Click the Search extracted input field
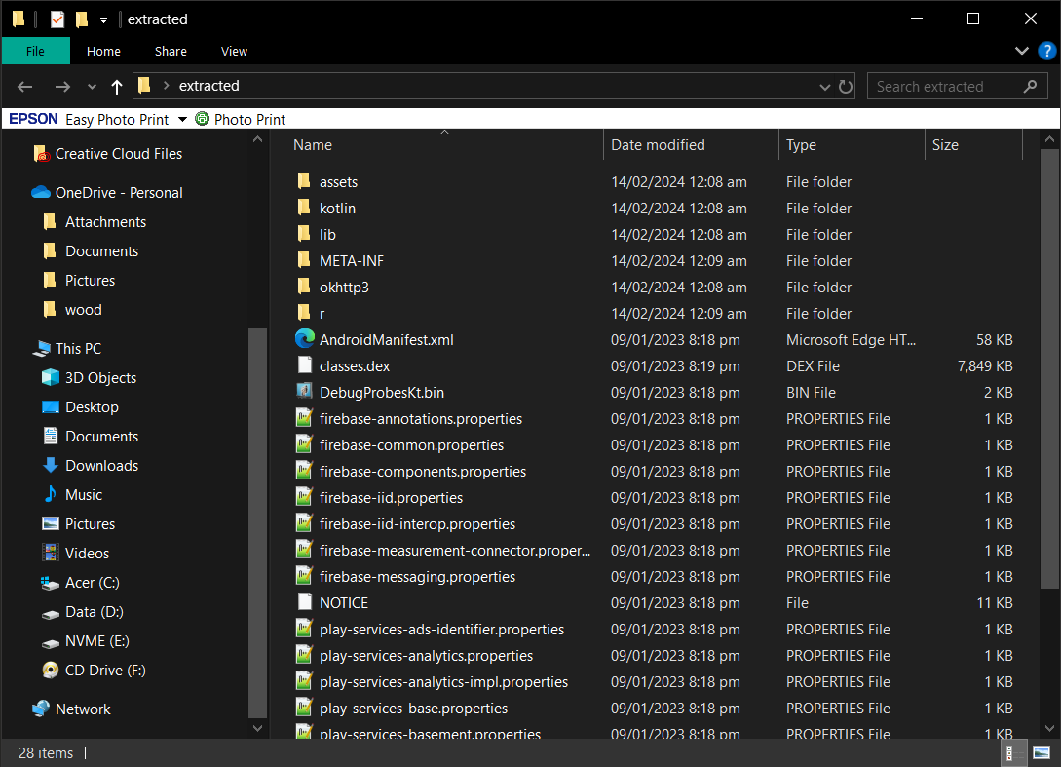 [x=945, y=86]
